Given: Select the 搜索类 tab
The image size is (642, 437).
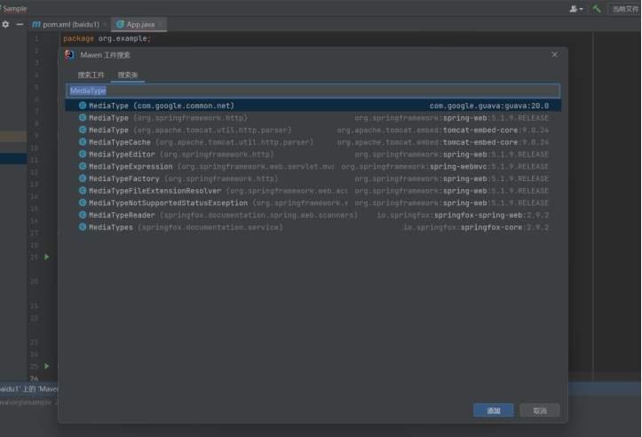Looking at the screenshot, I should (128, 75).
